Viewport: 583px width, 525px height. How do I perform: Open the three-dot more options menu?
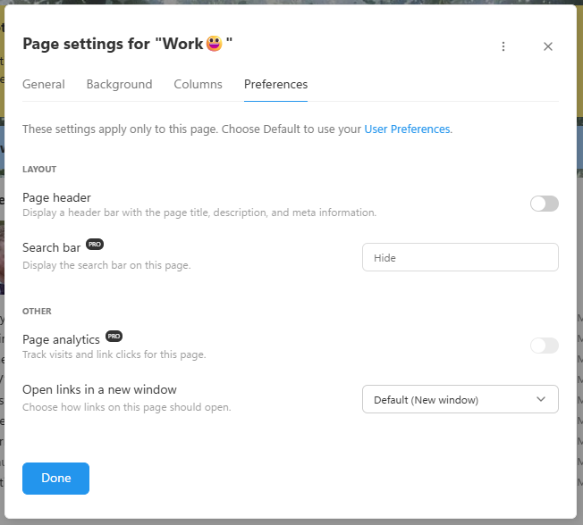(x=503, y=46)
